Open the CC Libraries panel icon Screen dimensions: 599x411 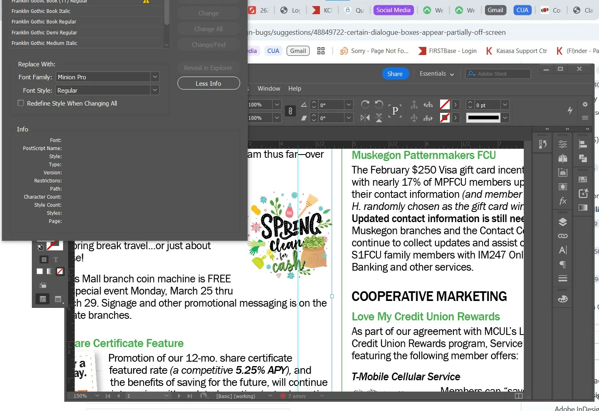[x=563, y=172]
